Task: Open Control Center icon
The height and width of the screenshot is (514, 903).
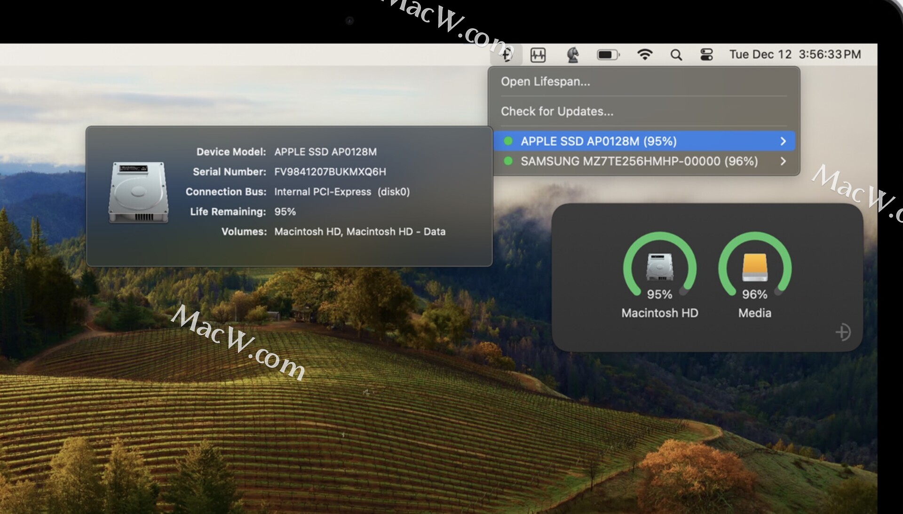Action: (x=706, y=55)
